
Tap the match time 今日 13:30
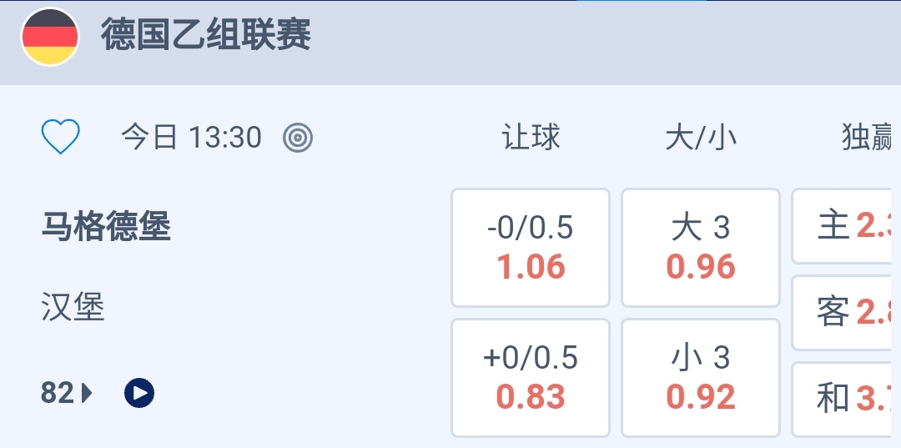coord(192,137)
